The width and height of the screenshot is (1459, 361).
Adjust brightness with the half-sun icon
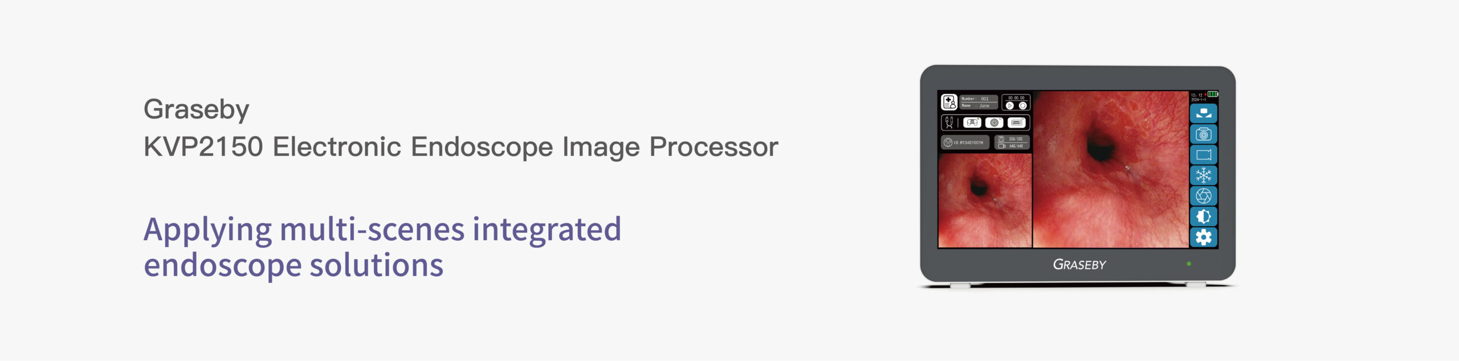pyautogui.click(x=1204, y=216)
